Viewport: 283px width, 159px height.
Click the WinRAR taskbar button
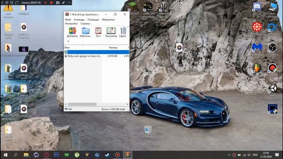[127, 155]
